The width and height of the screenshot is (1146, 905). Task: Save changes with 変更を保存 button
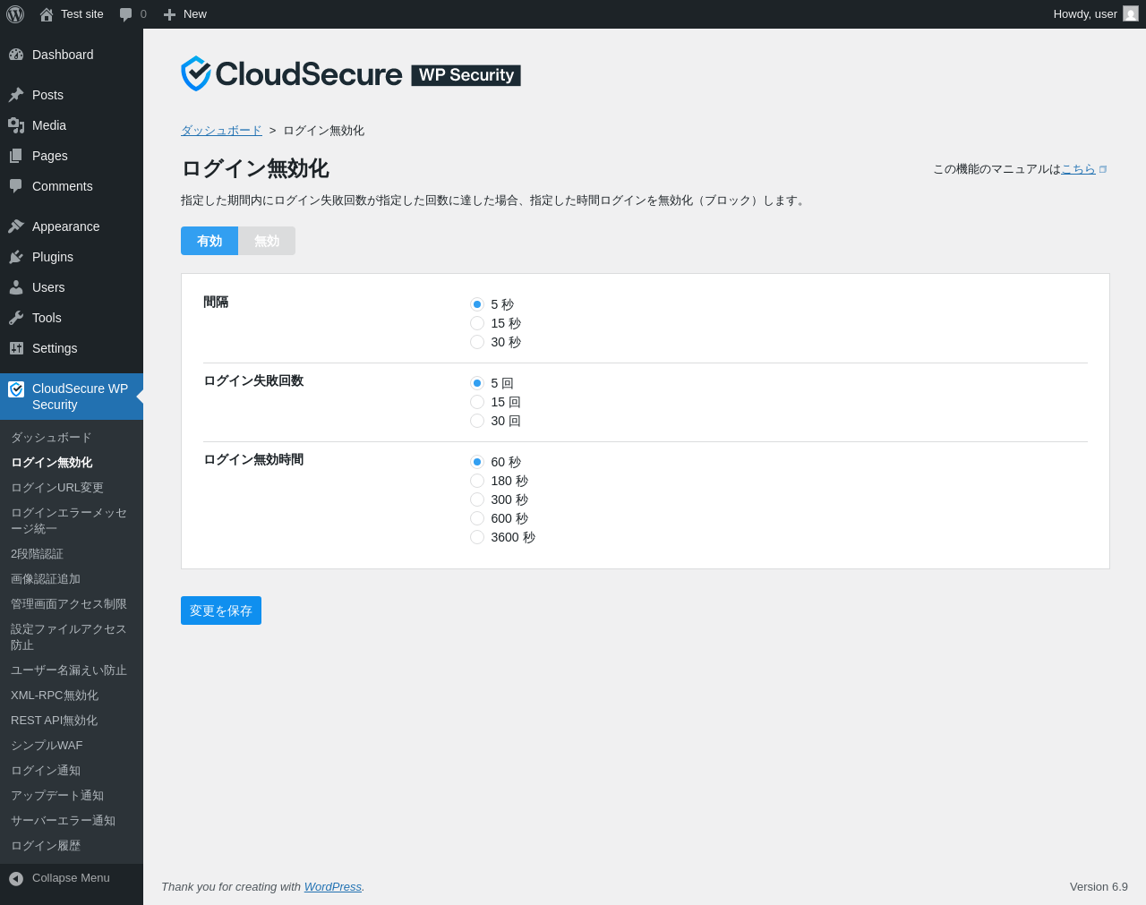(x=221, y=610)
